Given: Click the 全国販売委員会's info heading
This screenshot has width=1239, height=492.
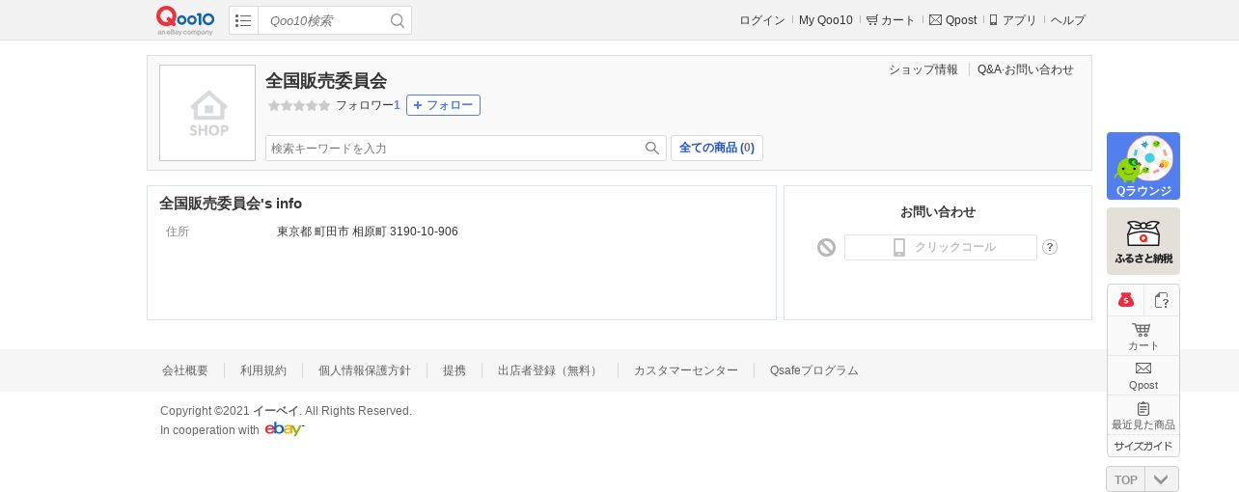Looking at the screenshot, I should point(231,204).
